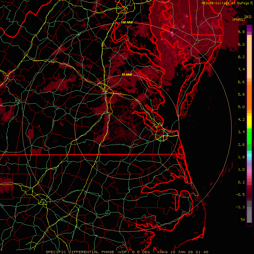Click the KAKQ radar site identifier
The width and height of the screenshot is (254, 254).
click(163, 252)
